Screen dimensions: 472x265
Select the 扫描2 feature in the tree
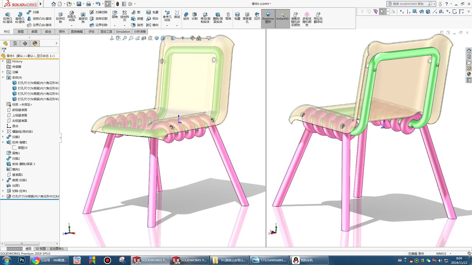coord(16,158)
